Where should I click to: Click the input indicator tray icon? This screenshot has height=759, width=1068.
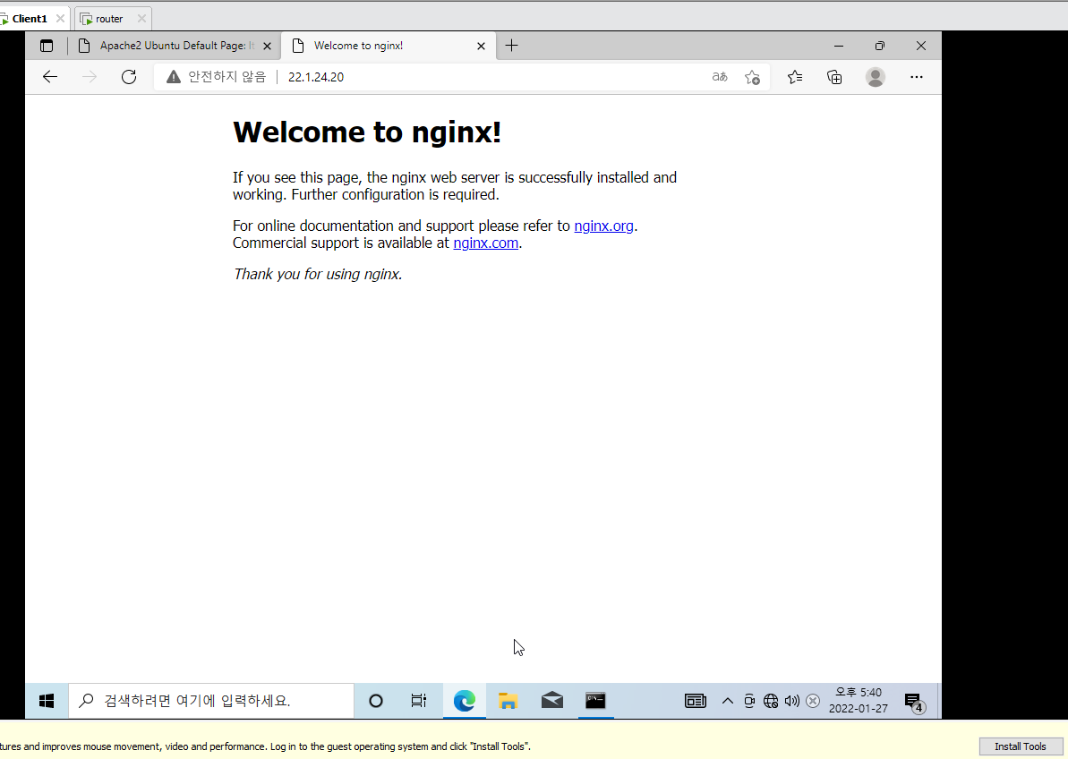(813, 701)
